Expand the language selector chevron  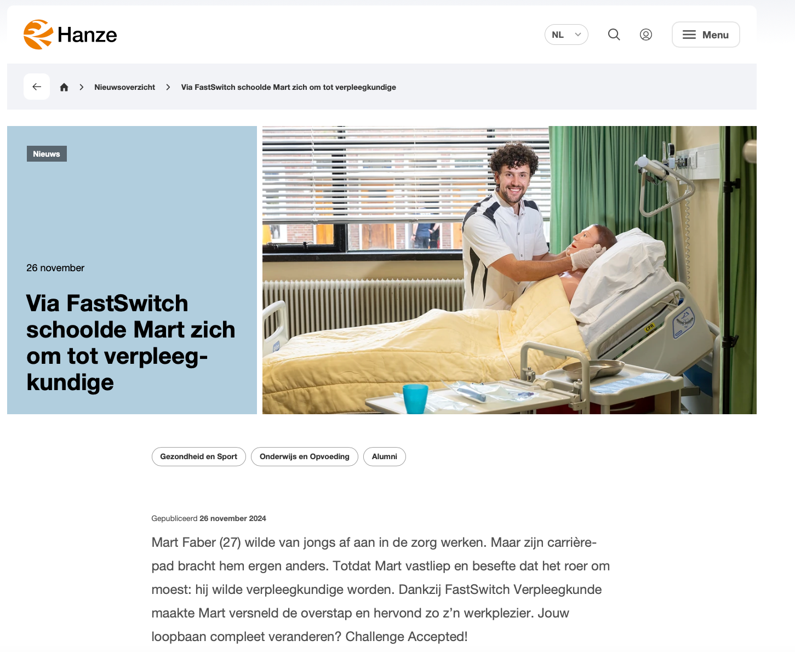coord(578,35)
